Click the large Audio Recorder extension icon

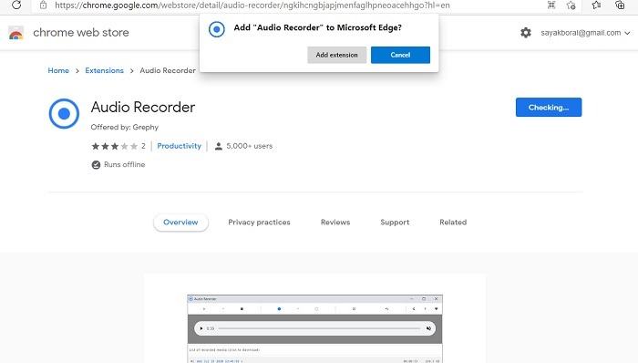pos(64,113)
